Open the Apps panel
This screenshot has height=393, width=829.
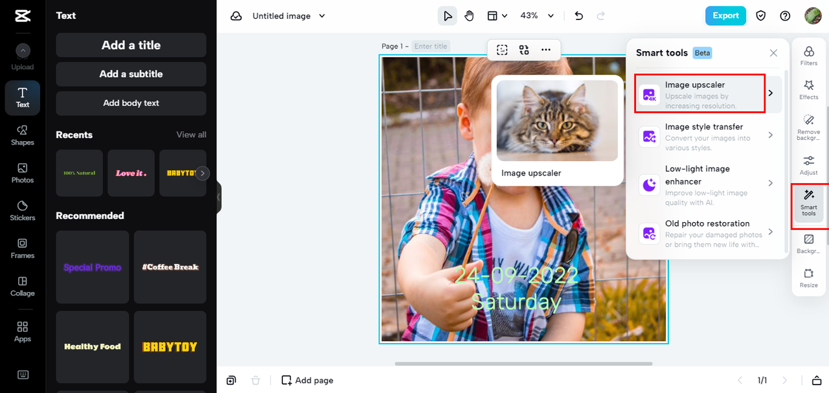[x=23, y=331]
